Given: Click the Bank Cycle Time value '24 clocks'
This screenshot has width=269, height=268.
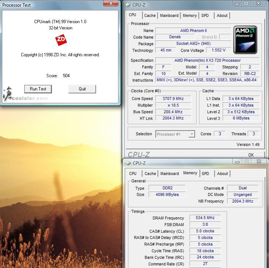Looking at the screenshot, I should (x=205, y=257).
